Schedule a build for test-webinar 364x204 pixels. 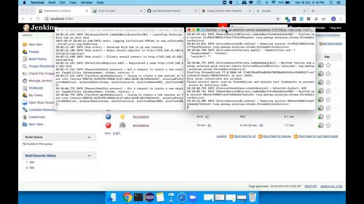(x=321, y=125)
